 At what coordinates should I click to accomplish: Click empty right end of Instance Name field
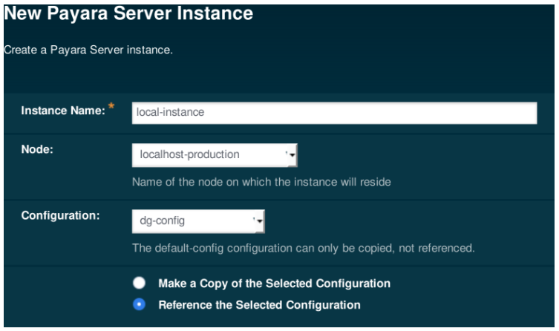pos(512,112)
